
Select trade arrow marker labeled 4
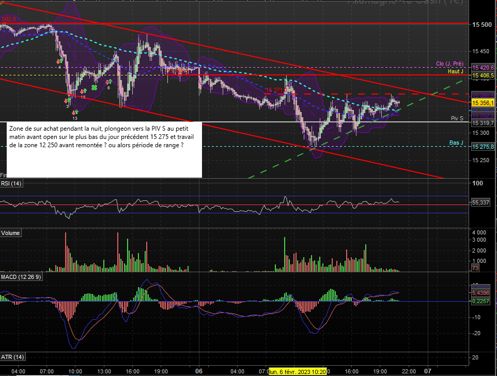[x=59, y=64]
